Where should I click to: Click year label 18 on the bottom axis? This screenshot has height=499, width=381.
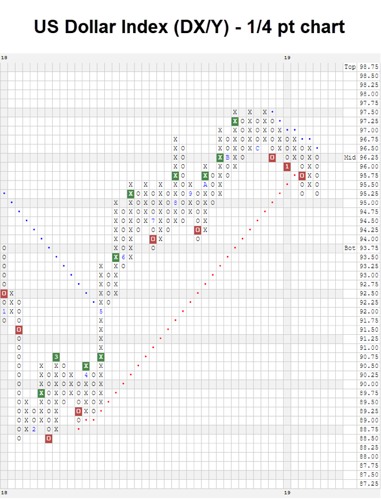coord(4,493)
